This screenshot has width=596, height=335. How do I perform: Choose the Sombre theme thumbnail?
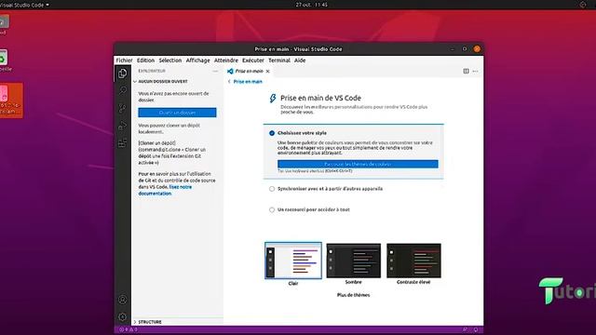(353, 261)
